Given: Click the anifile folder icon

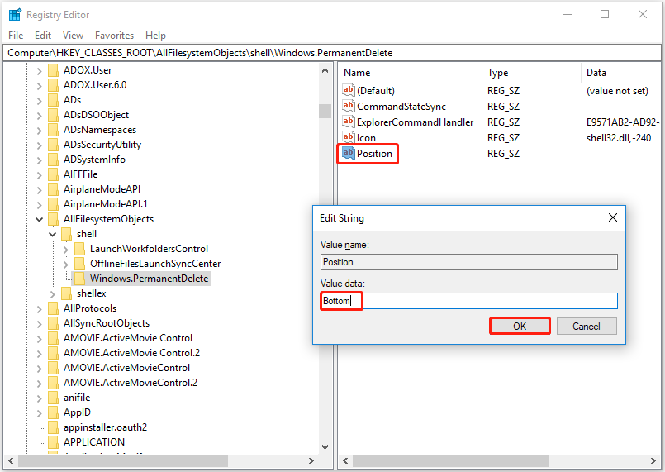Looking at the screenshot, I should point(54,398).
